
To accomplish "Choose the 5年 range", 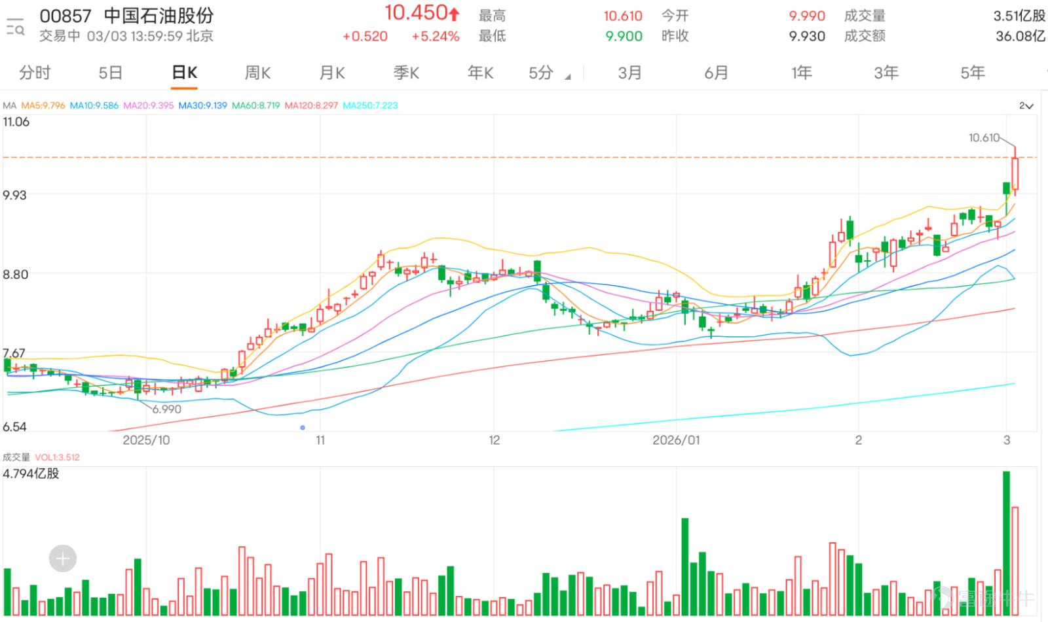I will (973, 73).
